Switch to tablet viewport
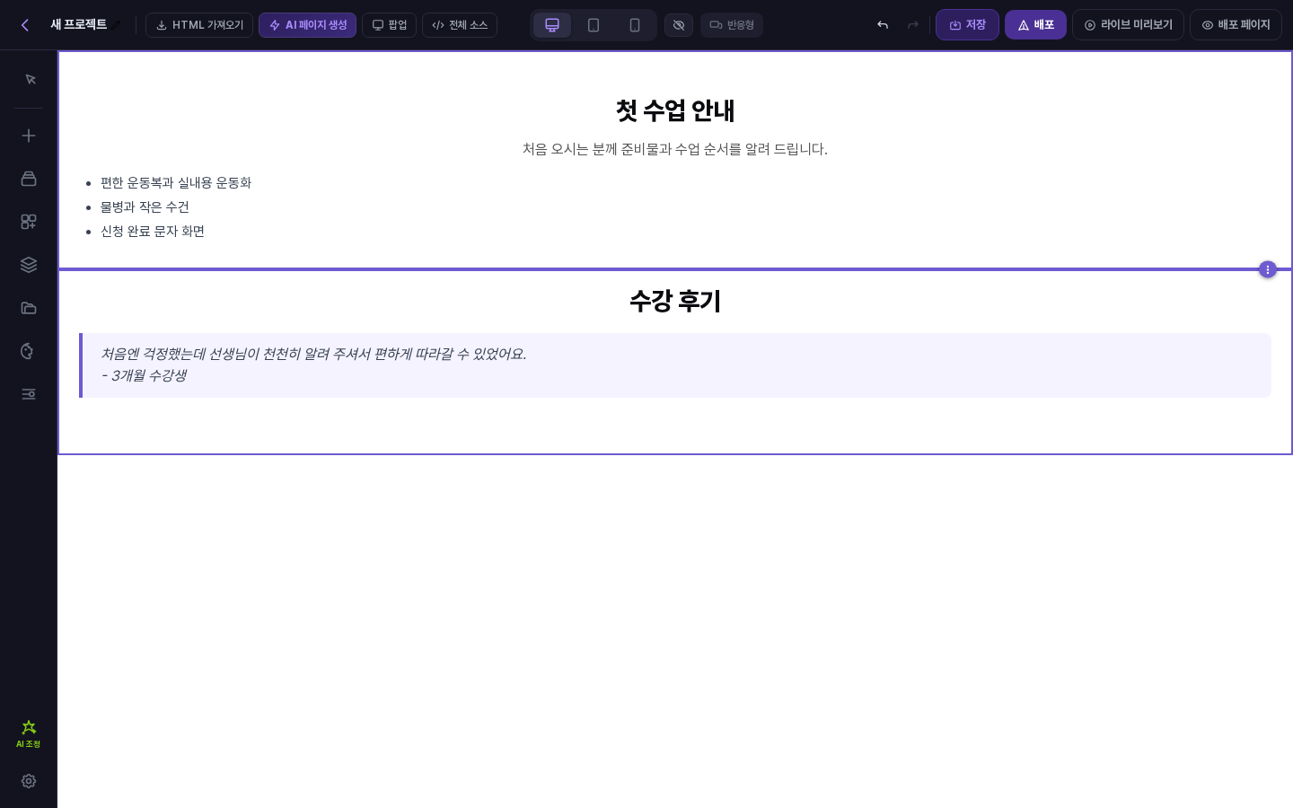1293x808 pixels. tap(594, 25)
